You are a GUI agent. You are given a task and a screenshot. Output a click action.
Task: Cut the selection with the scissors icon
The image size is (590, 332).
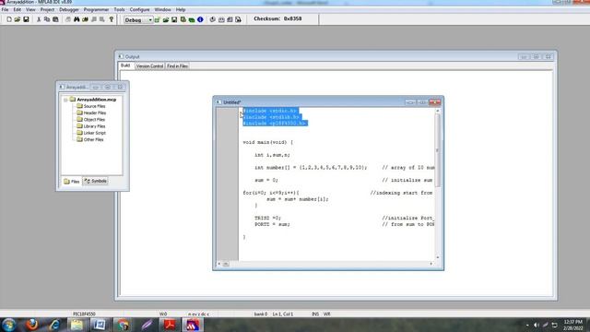click(39, 19)
